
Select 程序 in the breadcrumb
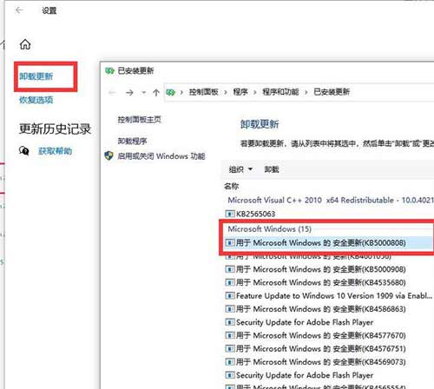pos(240,92)
